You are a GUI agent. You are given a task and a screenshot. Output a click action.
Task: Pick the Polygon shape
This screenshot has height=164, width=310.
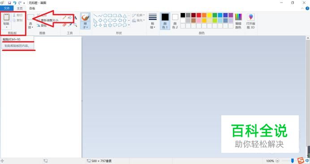click(120, 16)
